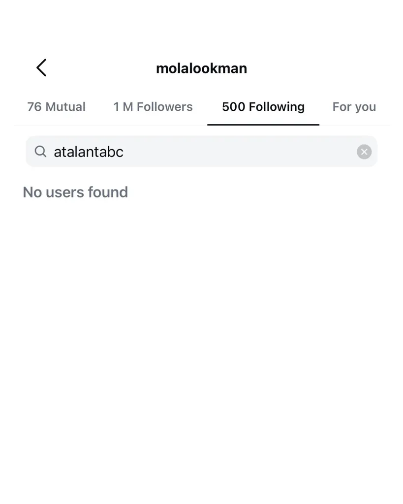
Task: Select the 500 Following tab
Action: coord(263,107)
